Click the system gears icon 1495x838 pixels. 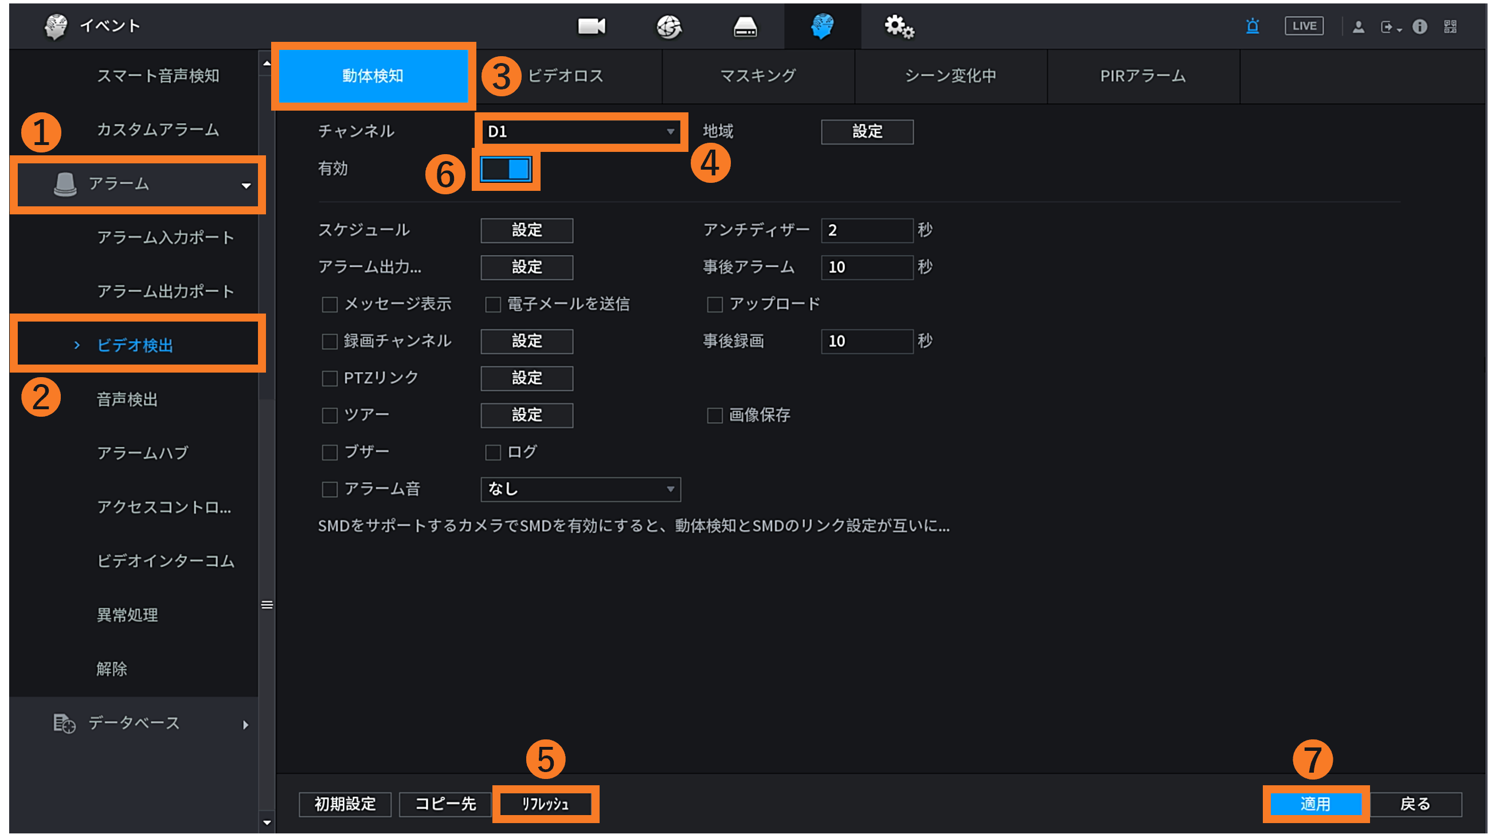pyautogui.click(x=899, y=26)
